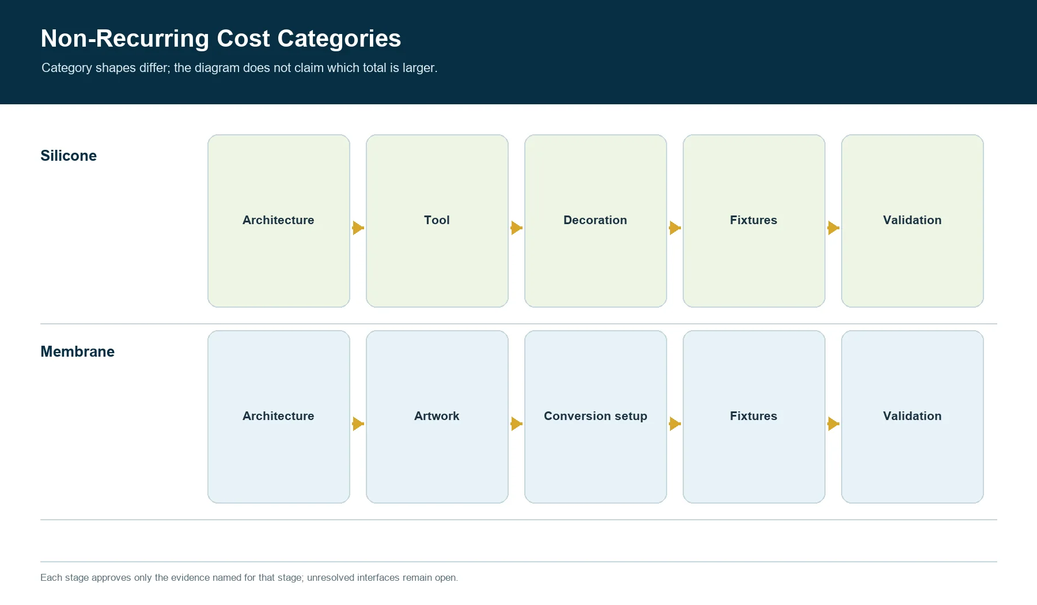Select the Conversion setup box

[x=596, y=417]
